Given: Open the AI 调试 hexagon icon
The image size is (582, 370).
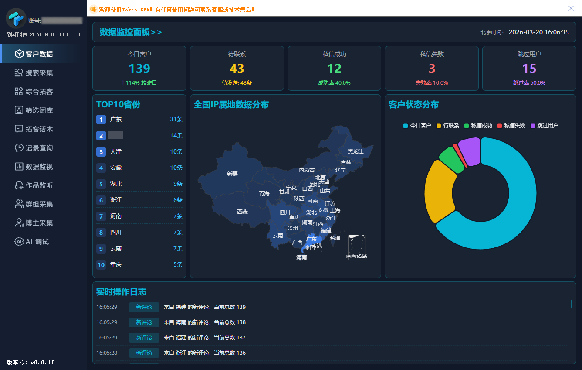Looking at the screenshot, I should (19, 242).
